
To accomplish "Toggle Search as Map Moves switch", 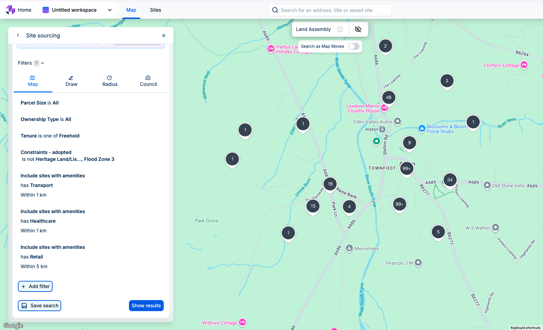I will coord(354,46).
